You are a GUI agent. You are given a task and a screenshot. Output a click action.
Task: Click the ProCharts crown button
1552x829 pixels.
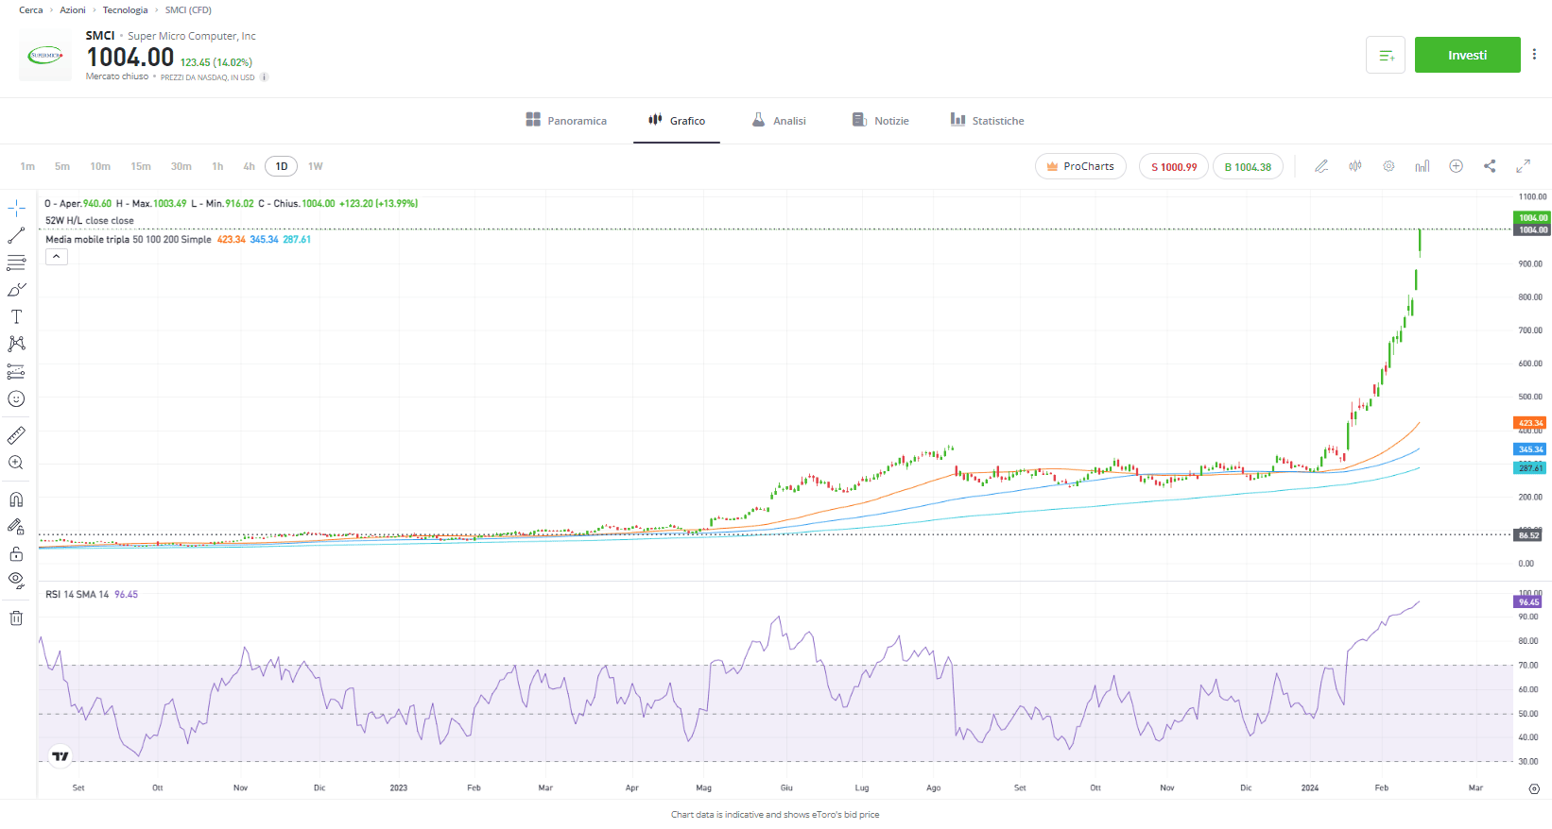(1080, 166)
